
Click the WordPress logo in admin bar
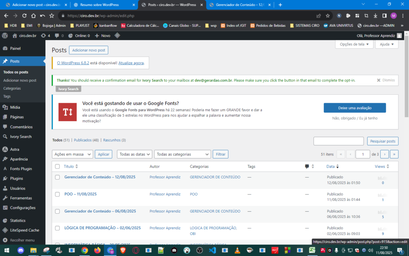click(x=5, y=36)
